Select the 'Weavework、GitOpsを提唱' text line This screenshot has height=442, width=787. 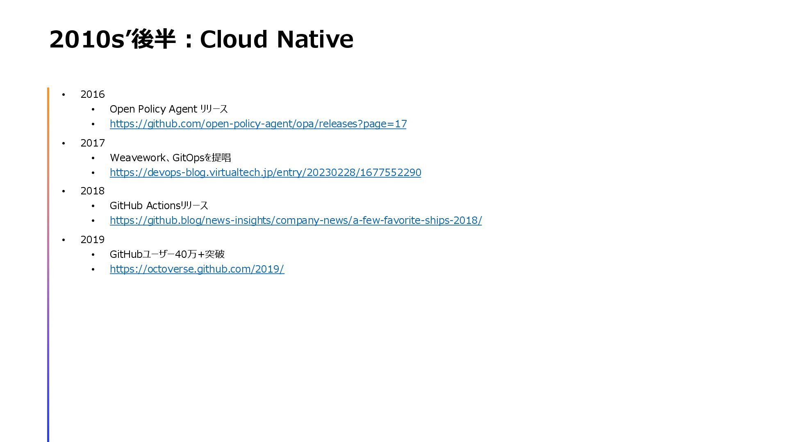click(170, 158)
